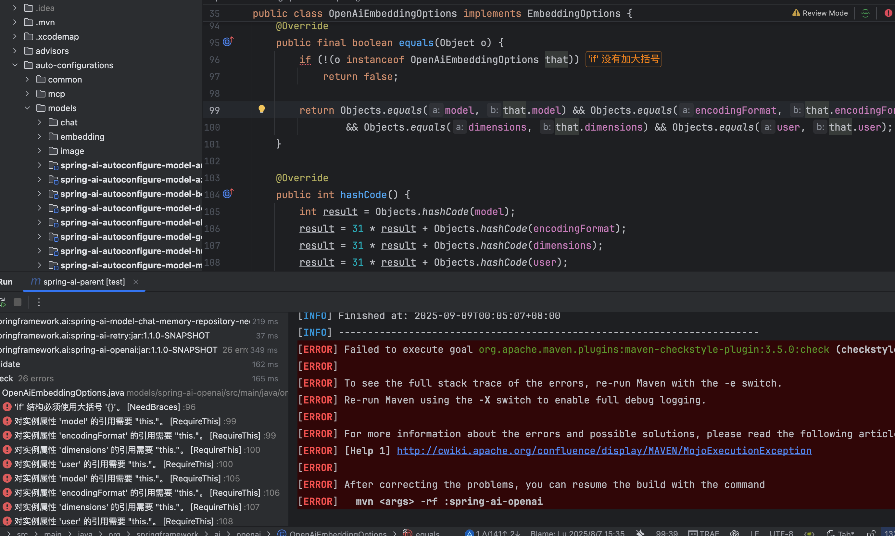
Task: Click the pin-like icon left of 99:39 in status bar
Action: point(640,533)
